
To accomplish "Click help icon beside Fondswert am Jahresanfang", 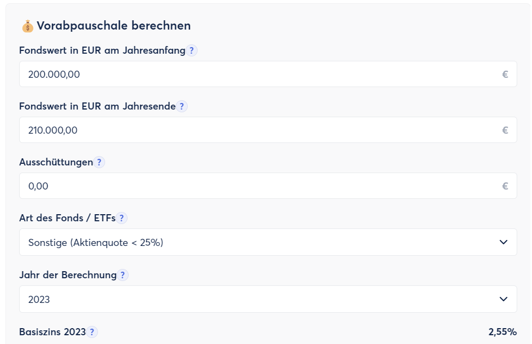I will pyautogui.click(x=192, y=50).
